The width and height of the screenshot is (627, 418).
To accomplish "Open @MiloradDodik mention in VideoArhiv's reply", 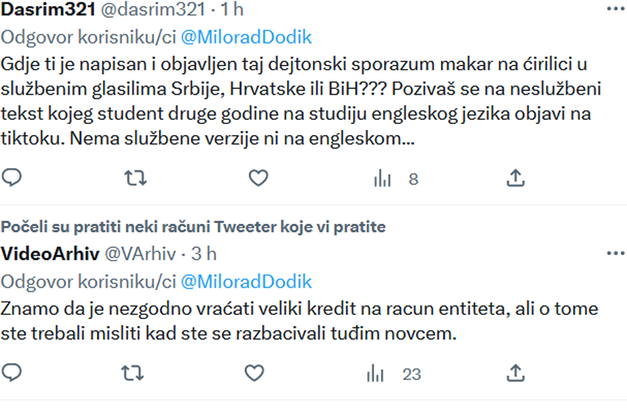I will point(247,281).
